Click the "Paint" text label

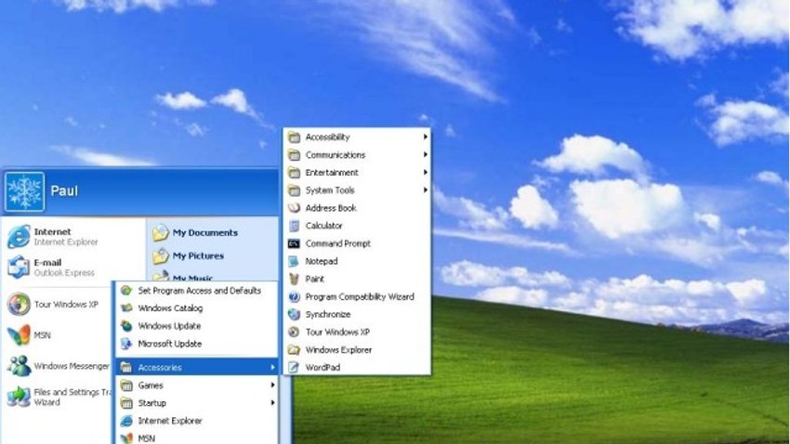point(315,279)
